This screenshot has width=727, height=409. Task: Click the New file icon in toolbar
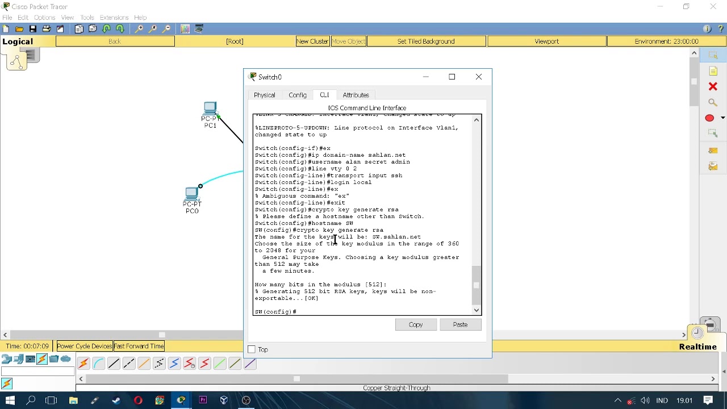pyautogui.click(x=6, y=29)
